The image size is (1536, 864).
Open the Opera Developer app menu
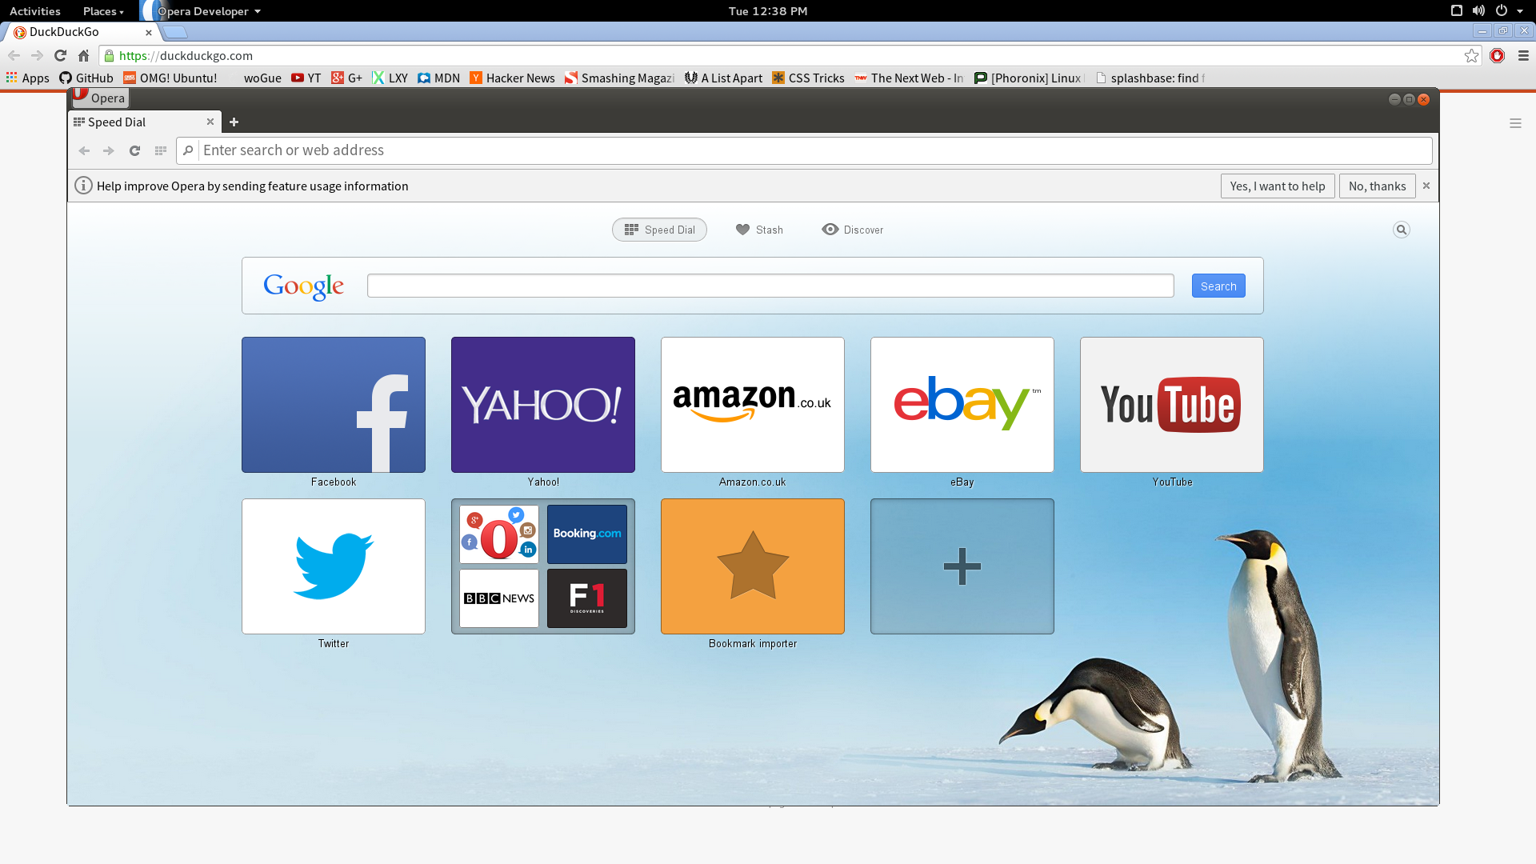coord(202,11)
